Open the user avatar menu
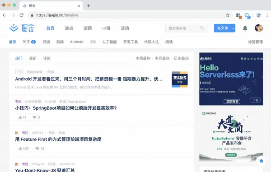The width and height of the screenshot is (271, 172). tap(259, 28)
